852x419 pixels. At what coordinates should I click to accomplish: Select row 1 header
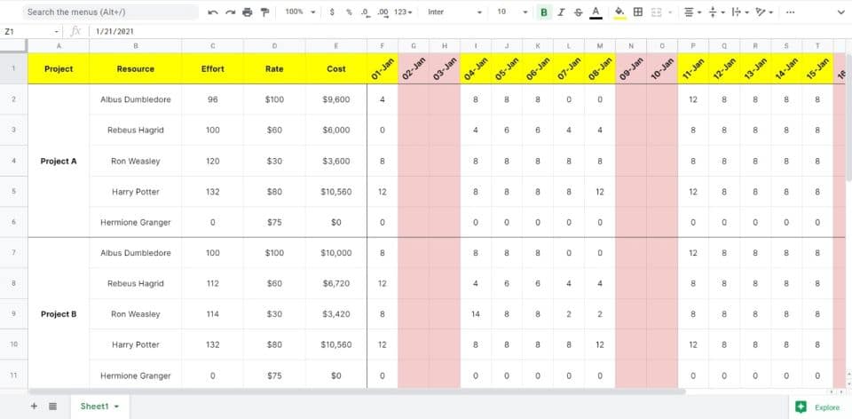click(13, 68)
